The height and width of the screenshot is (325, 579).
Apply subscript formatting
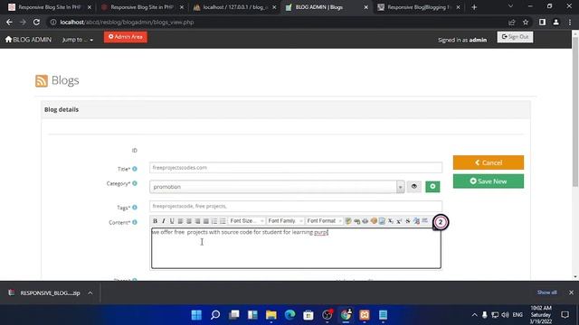click(x=391, y=220)
